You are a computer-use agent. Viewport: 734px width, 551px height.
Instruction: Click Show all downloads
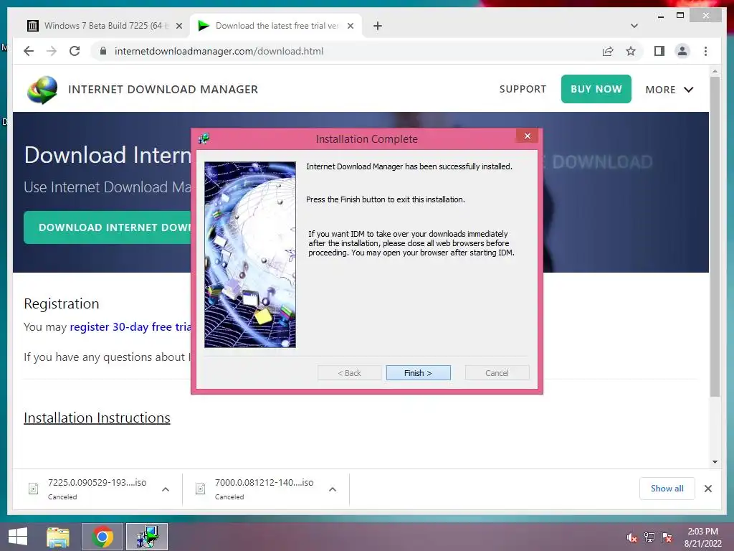coord(667,489)
